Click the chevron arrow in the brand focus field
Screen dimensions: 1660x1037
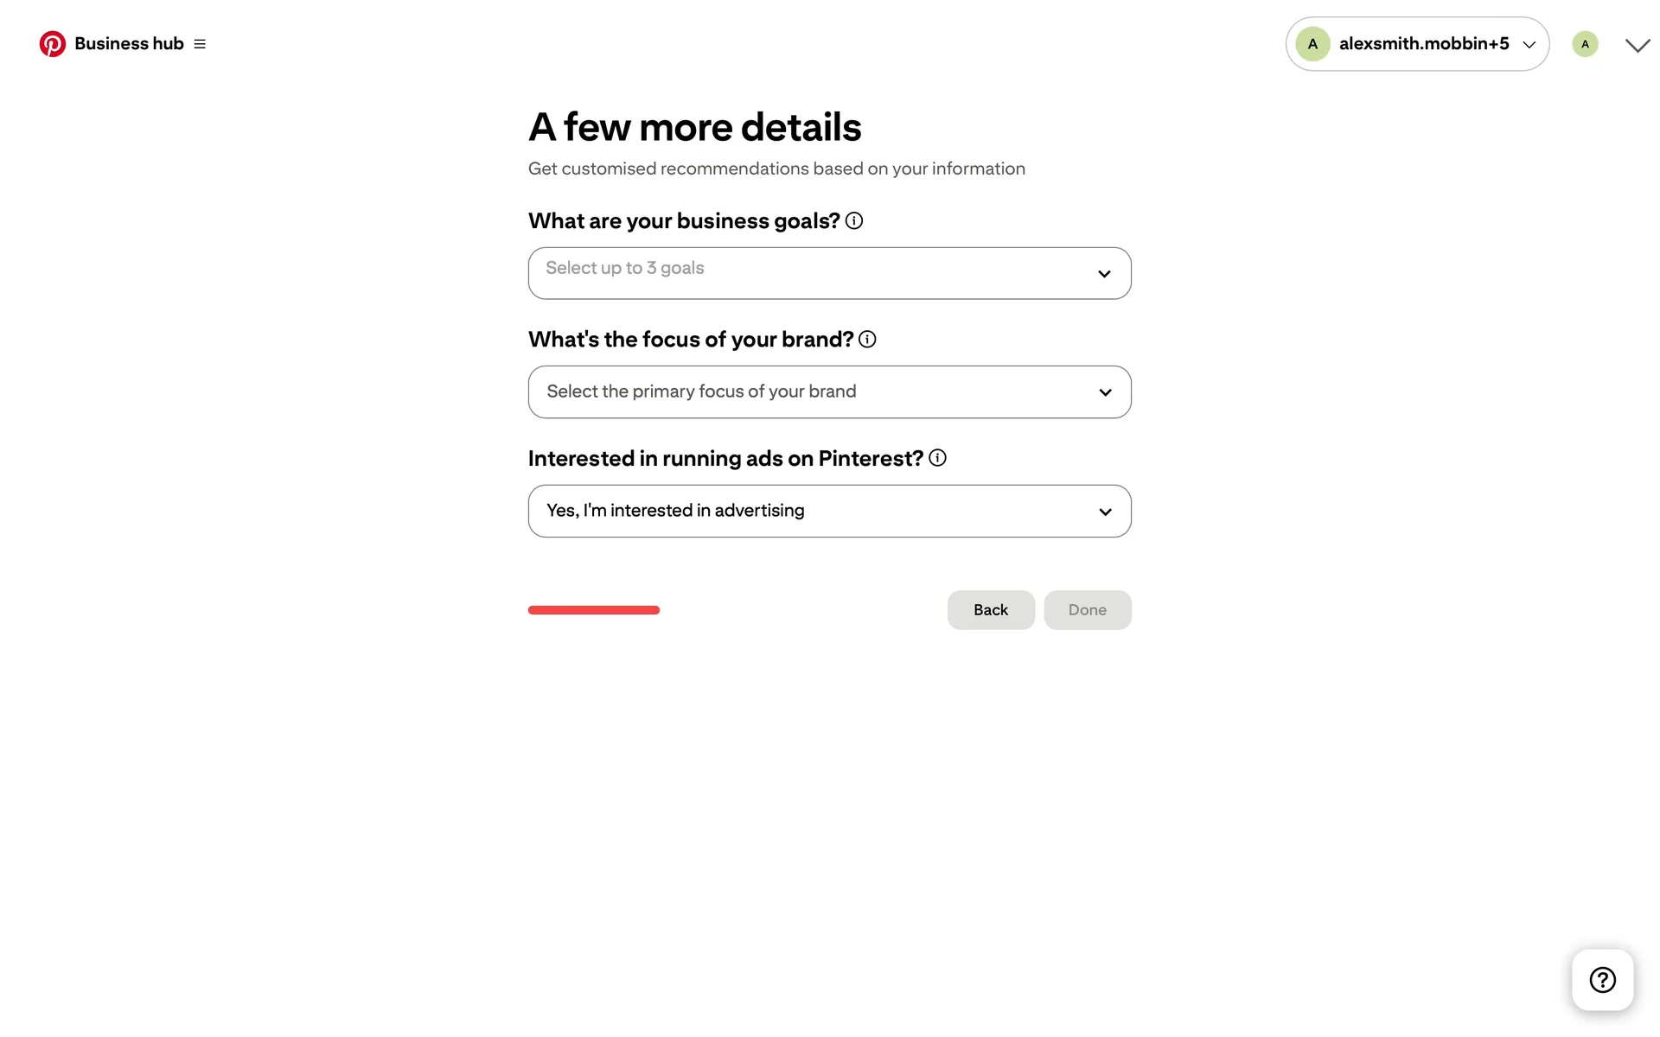coord(1105,393)
